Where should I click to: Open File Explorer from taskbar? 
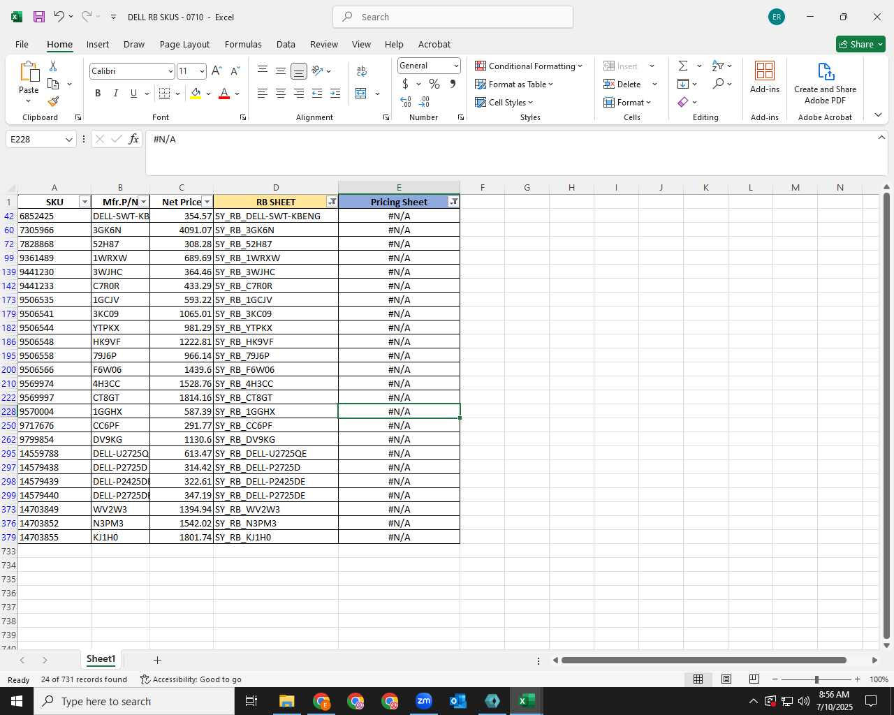click(x=287, y=701)
